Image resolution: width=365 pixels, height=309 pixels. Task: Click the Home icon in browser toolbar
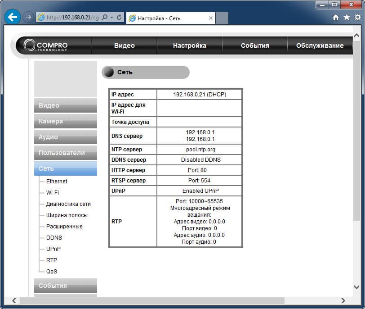[x=335, y=18]
